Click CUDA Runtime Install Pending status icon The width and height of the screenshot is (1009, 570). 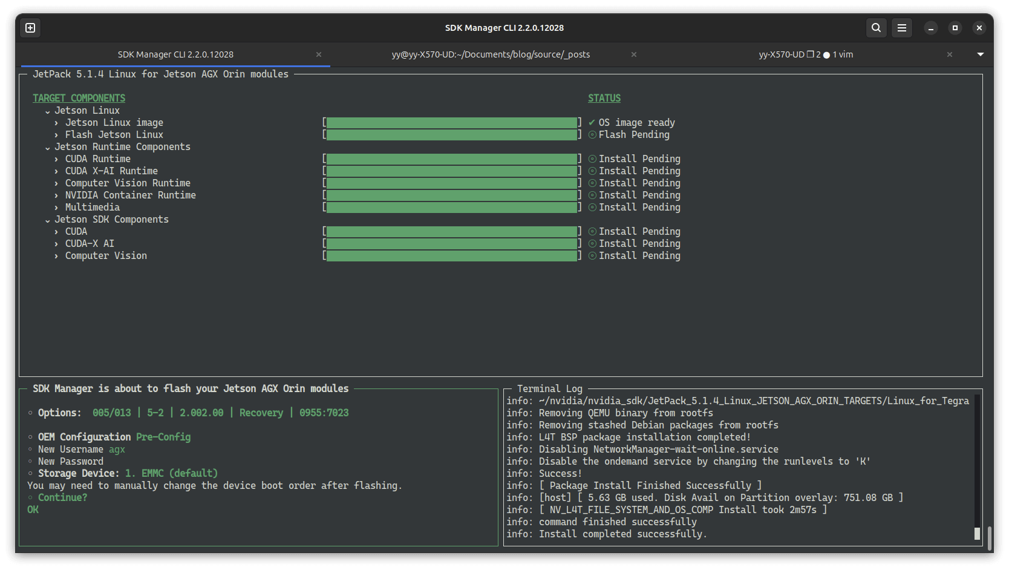(x=592, y=159)
